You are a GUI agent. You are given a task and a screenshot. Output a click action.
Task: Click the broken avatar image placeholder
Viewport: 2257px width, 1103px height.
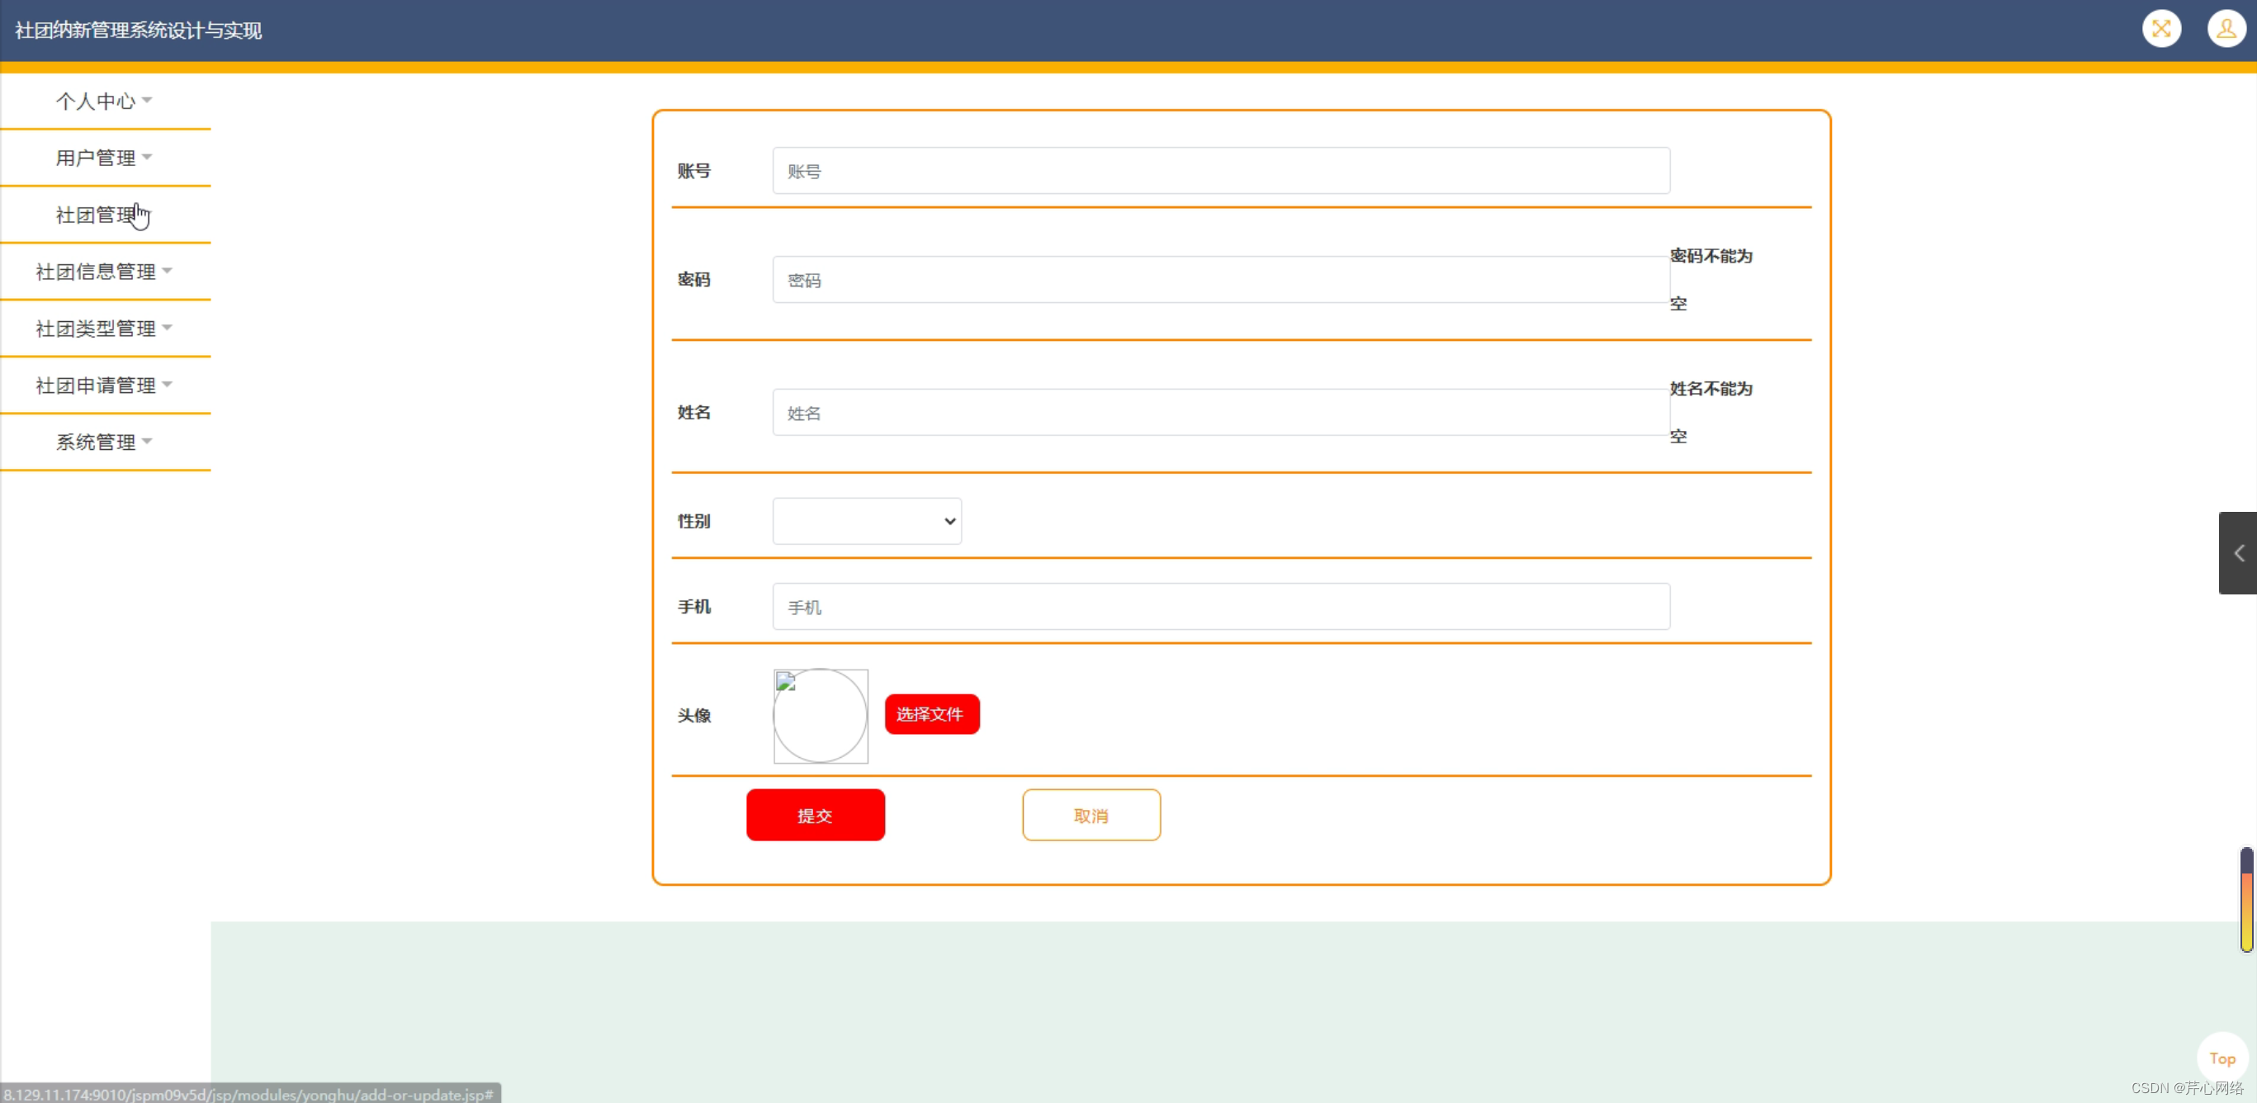pyautogui.click(x=820, y=716)
